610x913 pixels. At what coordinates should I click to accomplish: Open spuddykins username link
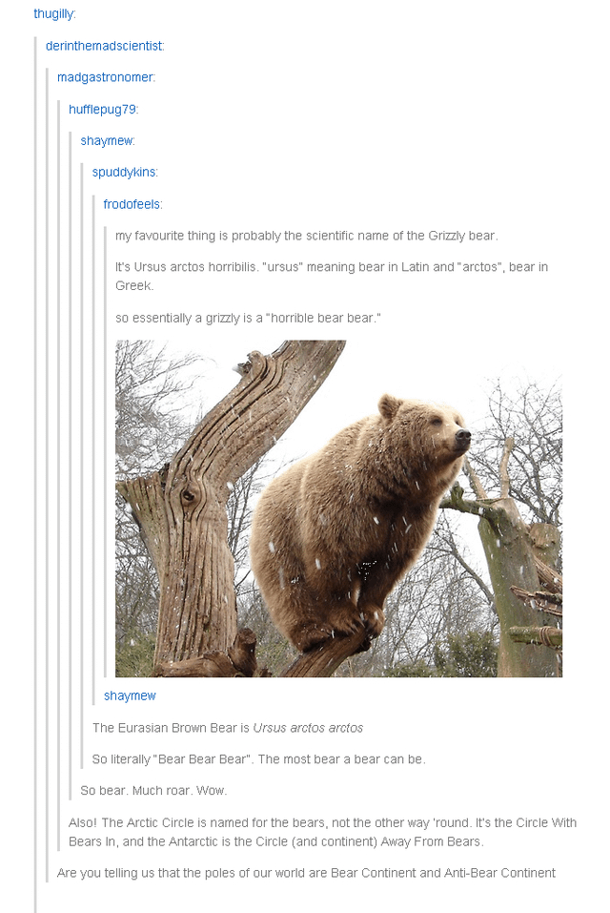tap(125, 173)
